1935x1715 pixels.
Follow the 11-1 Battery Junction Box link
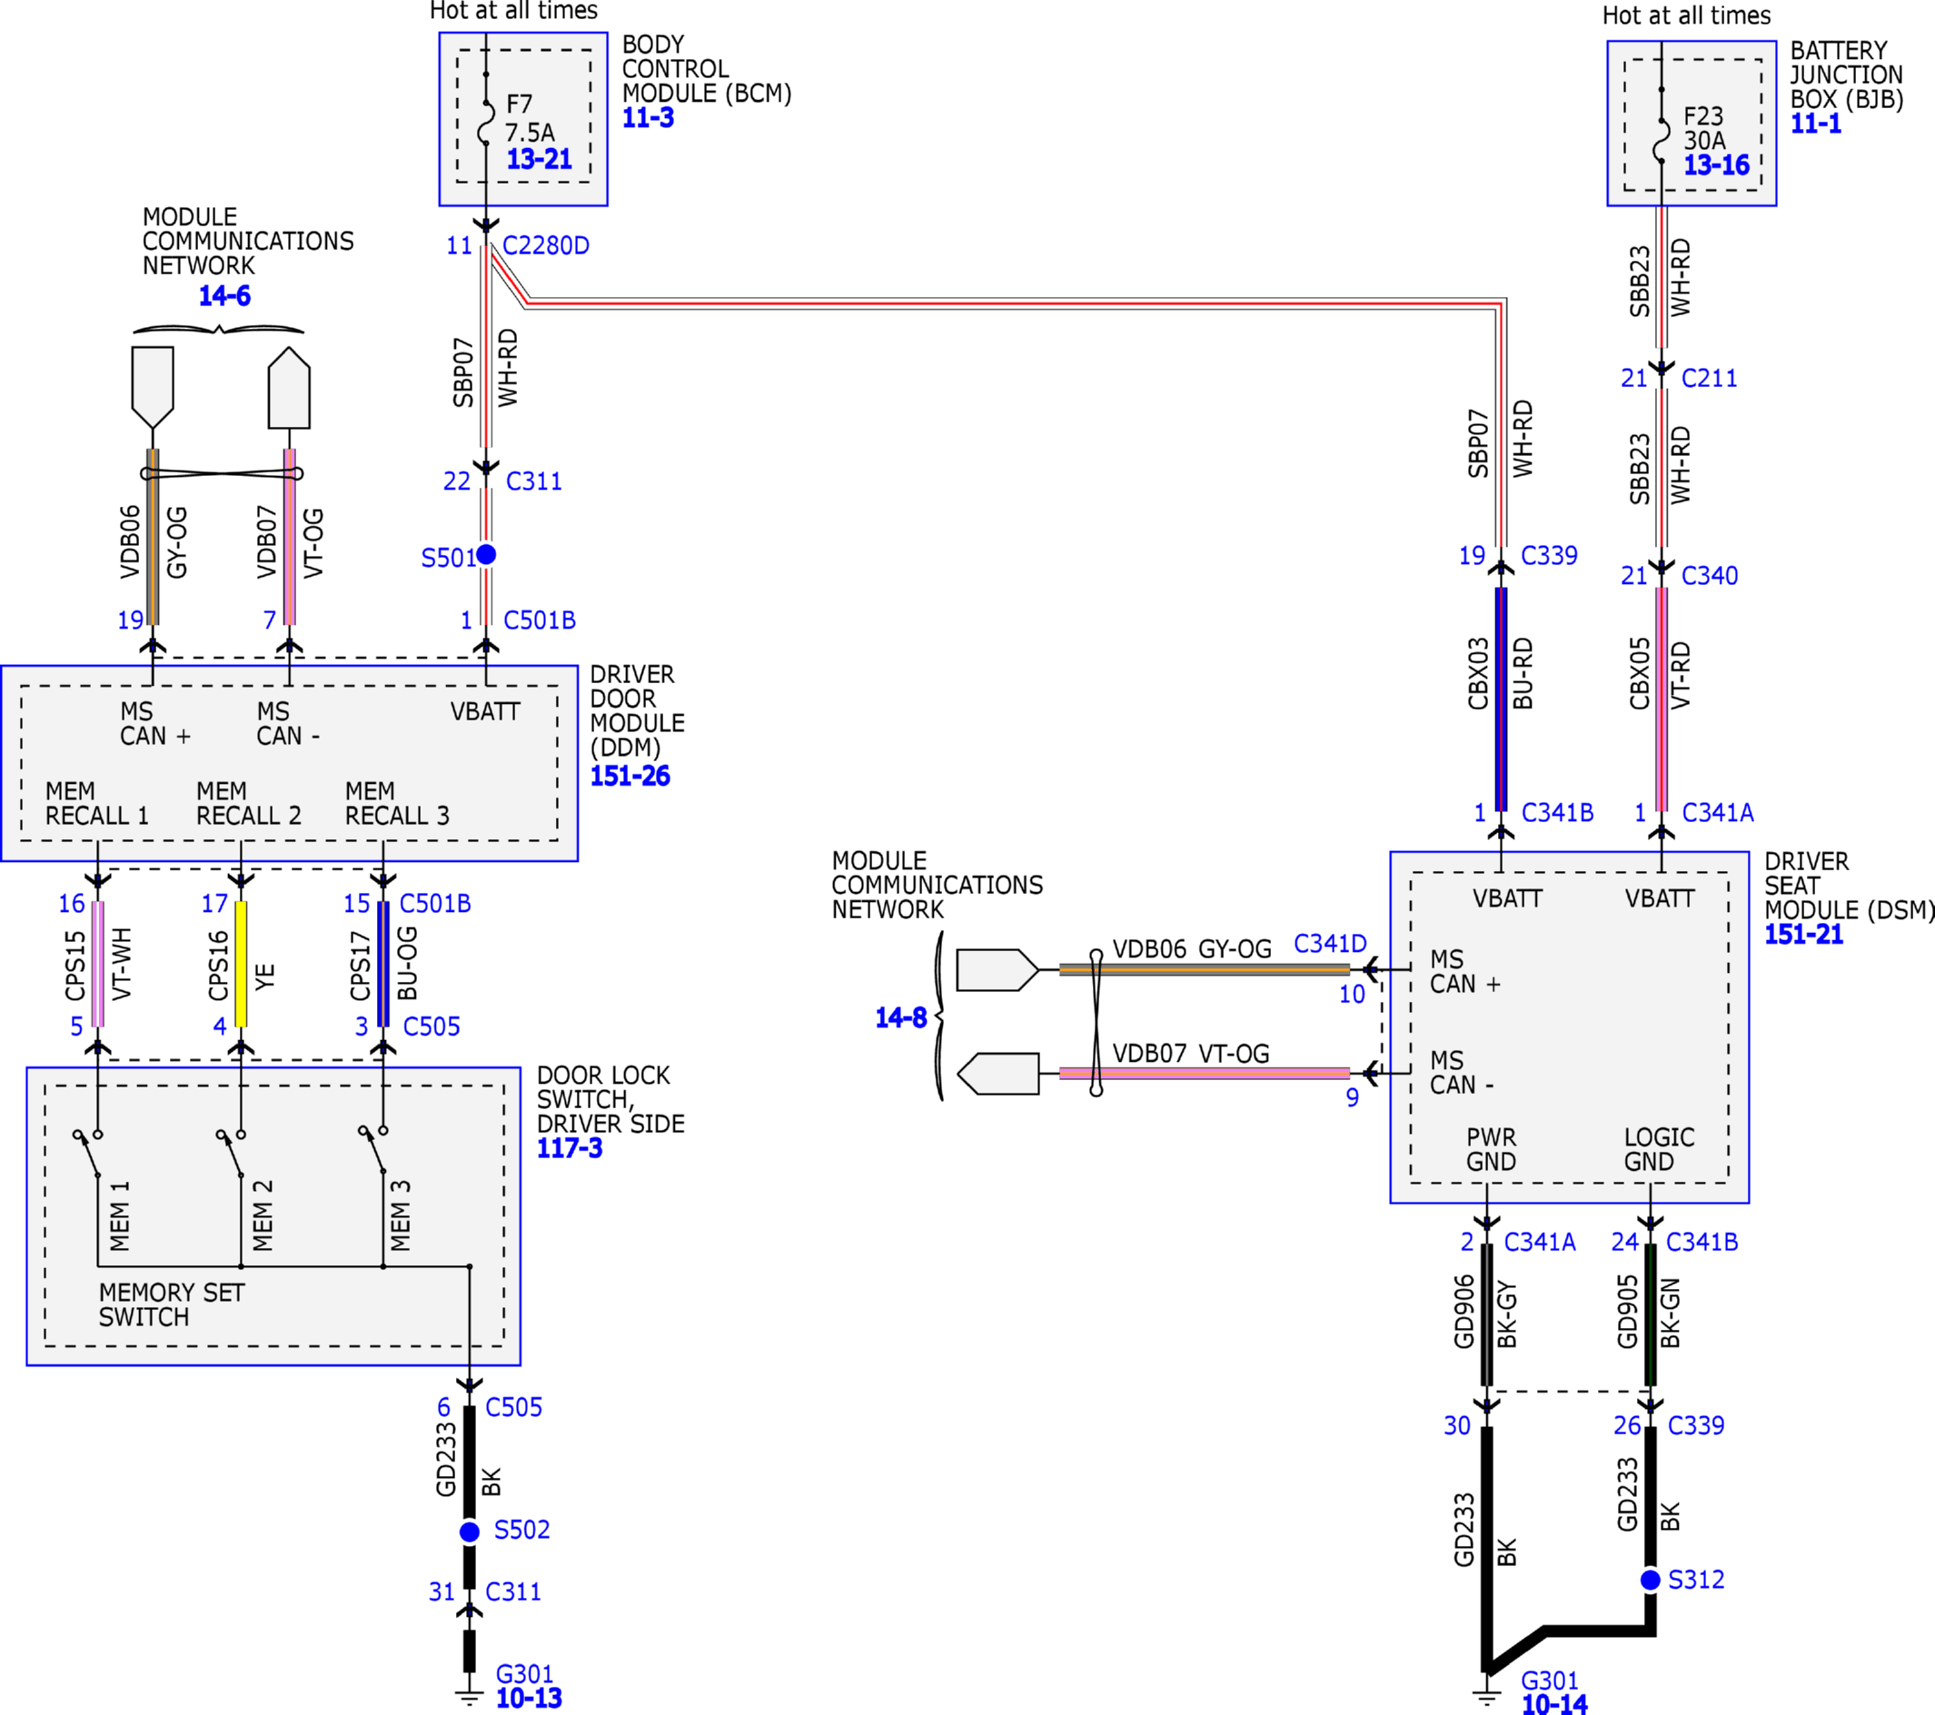[1816, 124]
